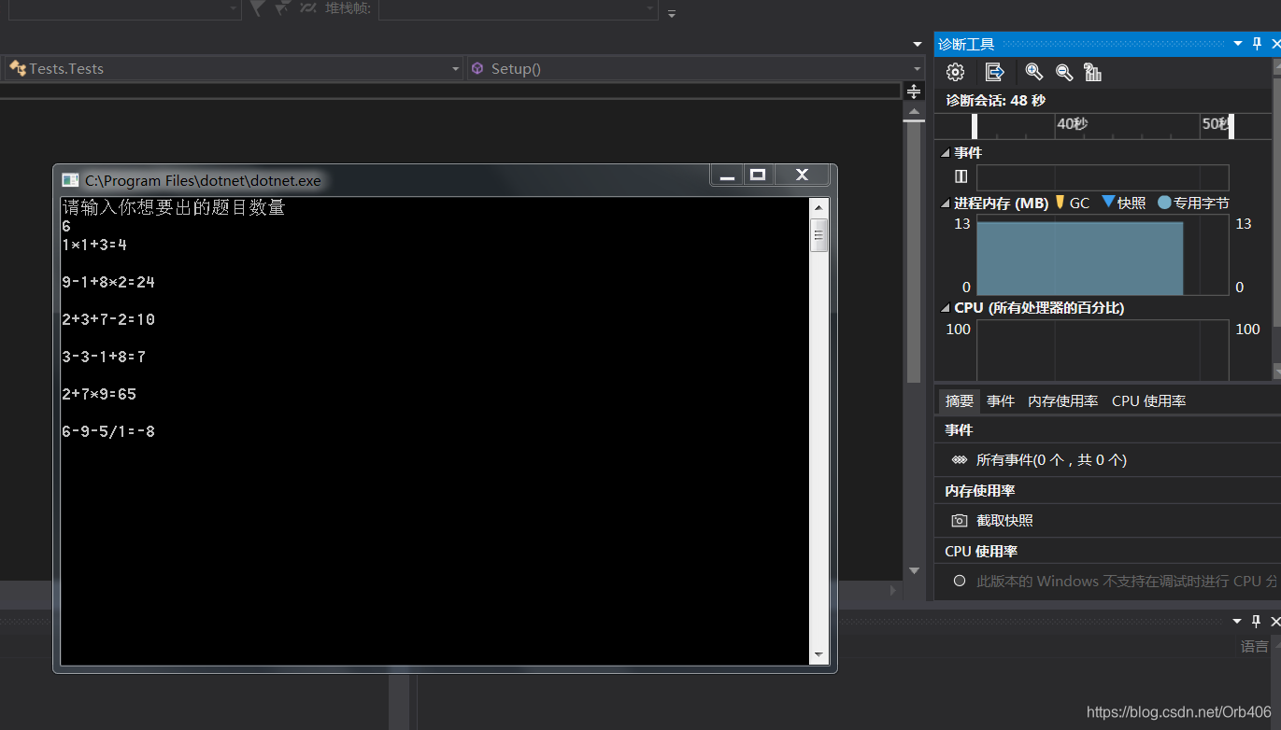Click the console line 6-9-5/1=-8
The width and height of the screenshot is (1281, 730).
(x=108, y=431)
